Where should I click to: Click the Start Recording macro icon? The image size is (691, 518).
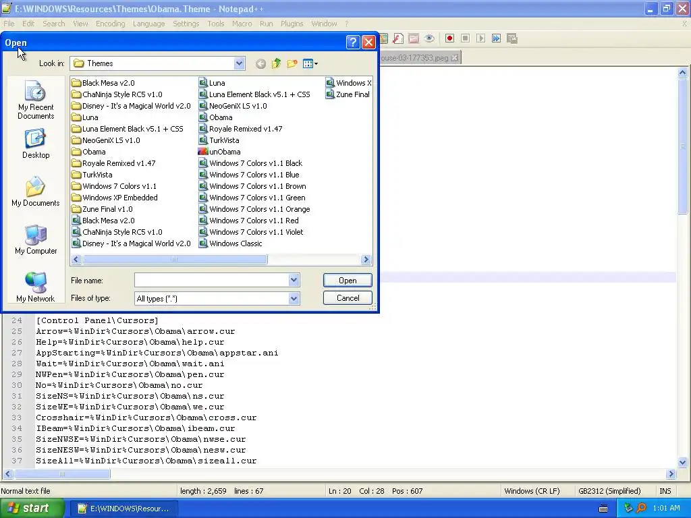pos(449,38)
